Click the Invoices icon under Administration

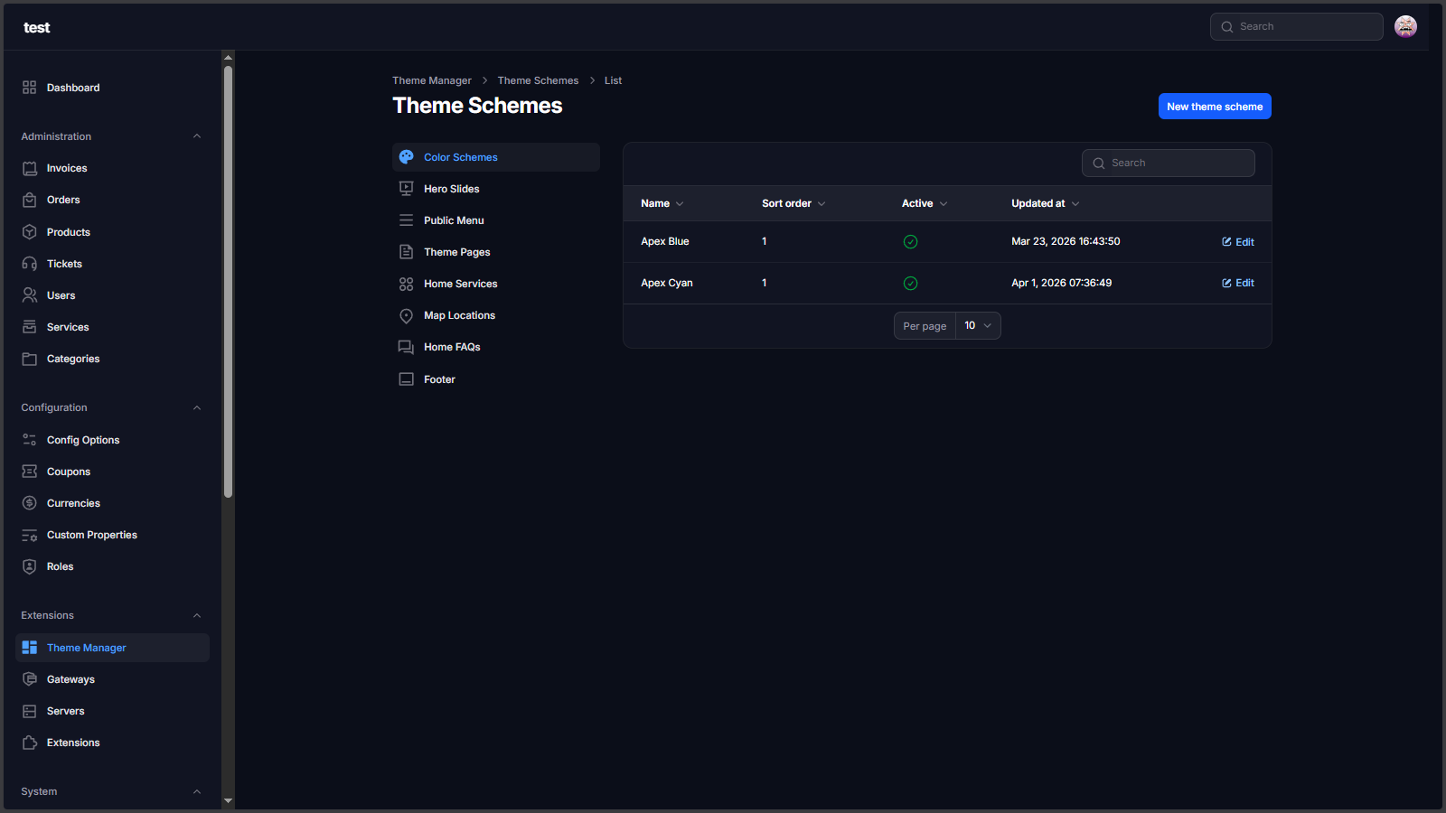[29, 168]
